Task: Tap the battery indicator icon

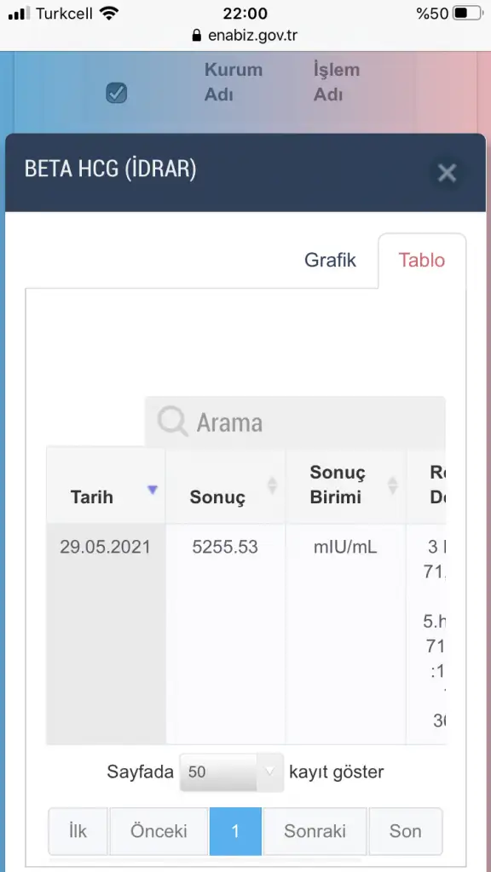Action: 467,14
